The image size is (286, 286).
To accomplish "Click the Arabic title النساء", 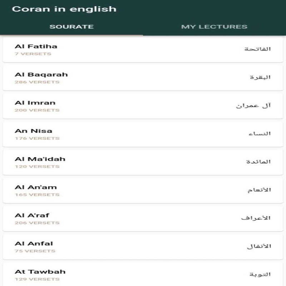I will coord(259,134).
